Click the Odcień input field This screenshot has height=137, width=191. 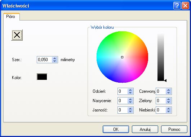point(123,91)
